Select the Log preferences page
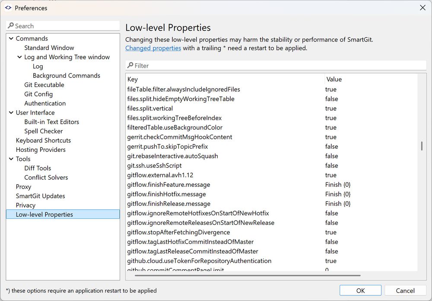 [x=38, y=66]
